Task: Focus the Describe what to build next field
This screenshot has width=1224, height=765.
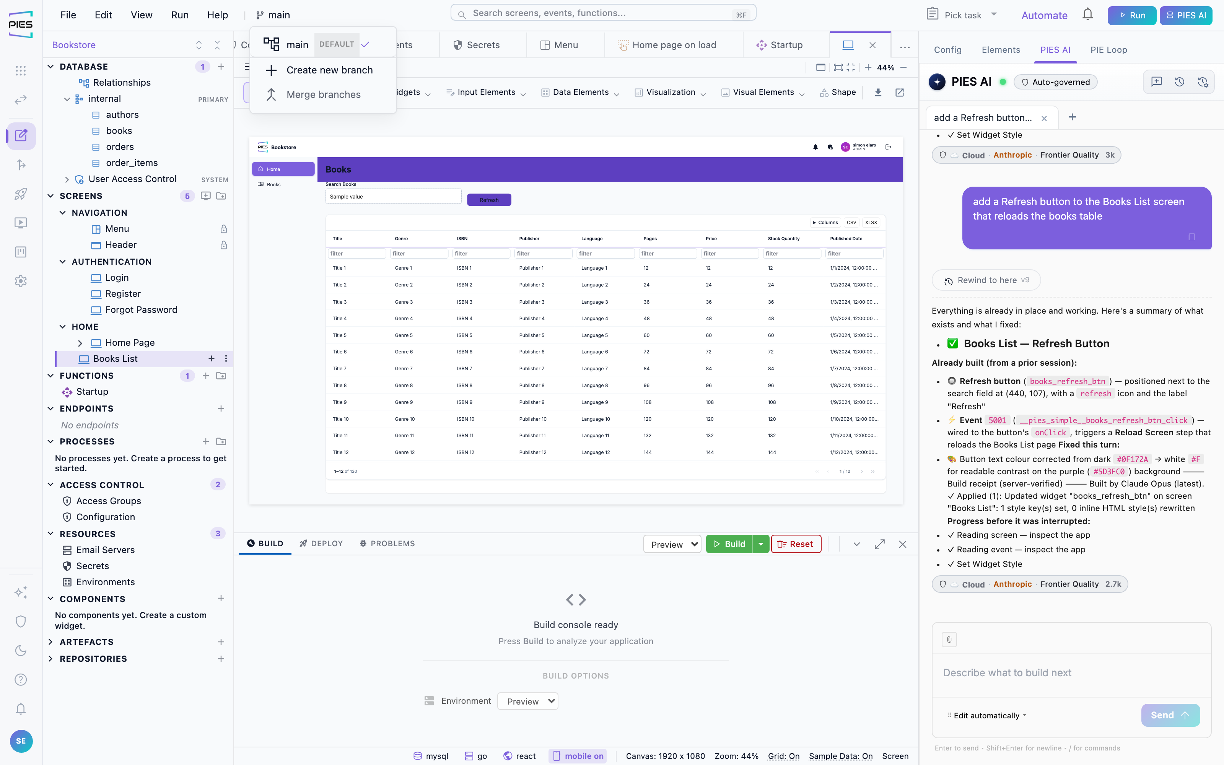Action: click(x=1071, y=673)
